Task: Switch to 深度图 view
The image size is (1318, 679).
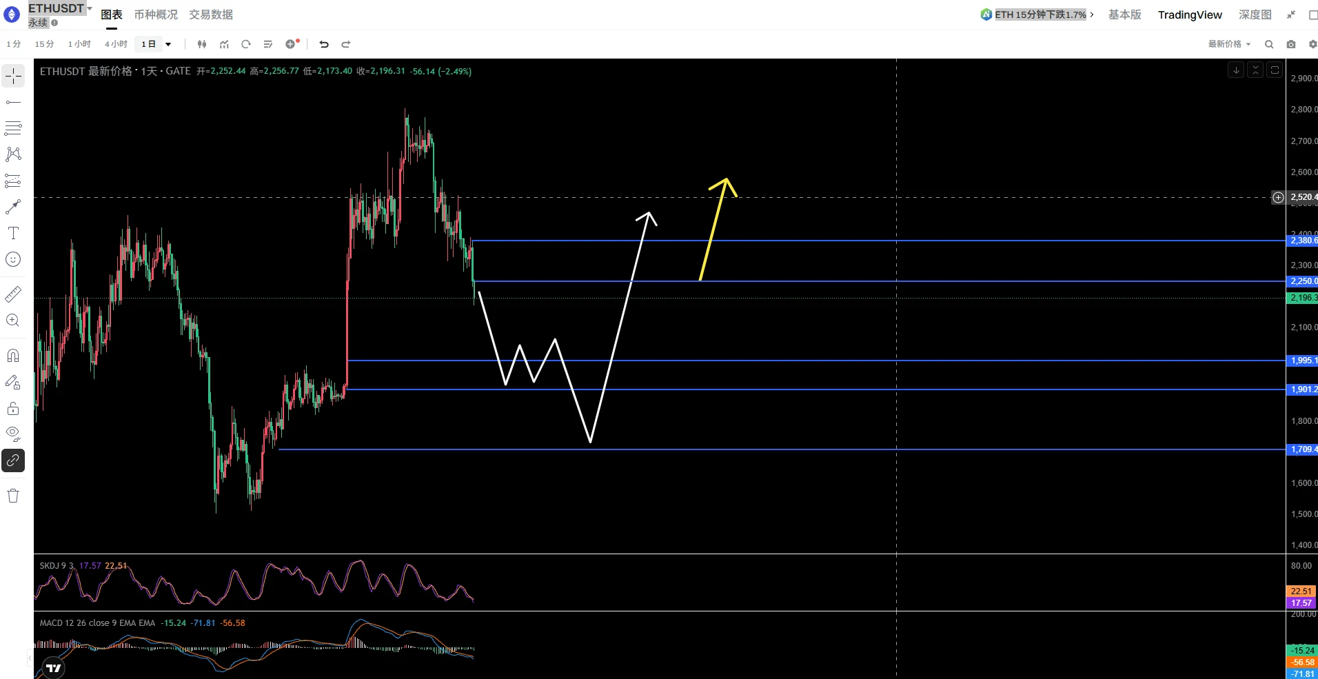Action: click(x=1255, y=14)
